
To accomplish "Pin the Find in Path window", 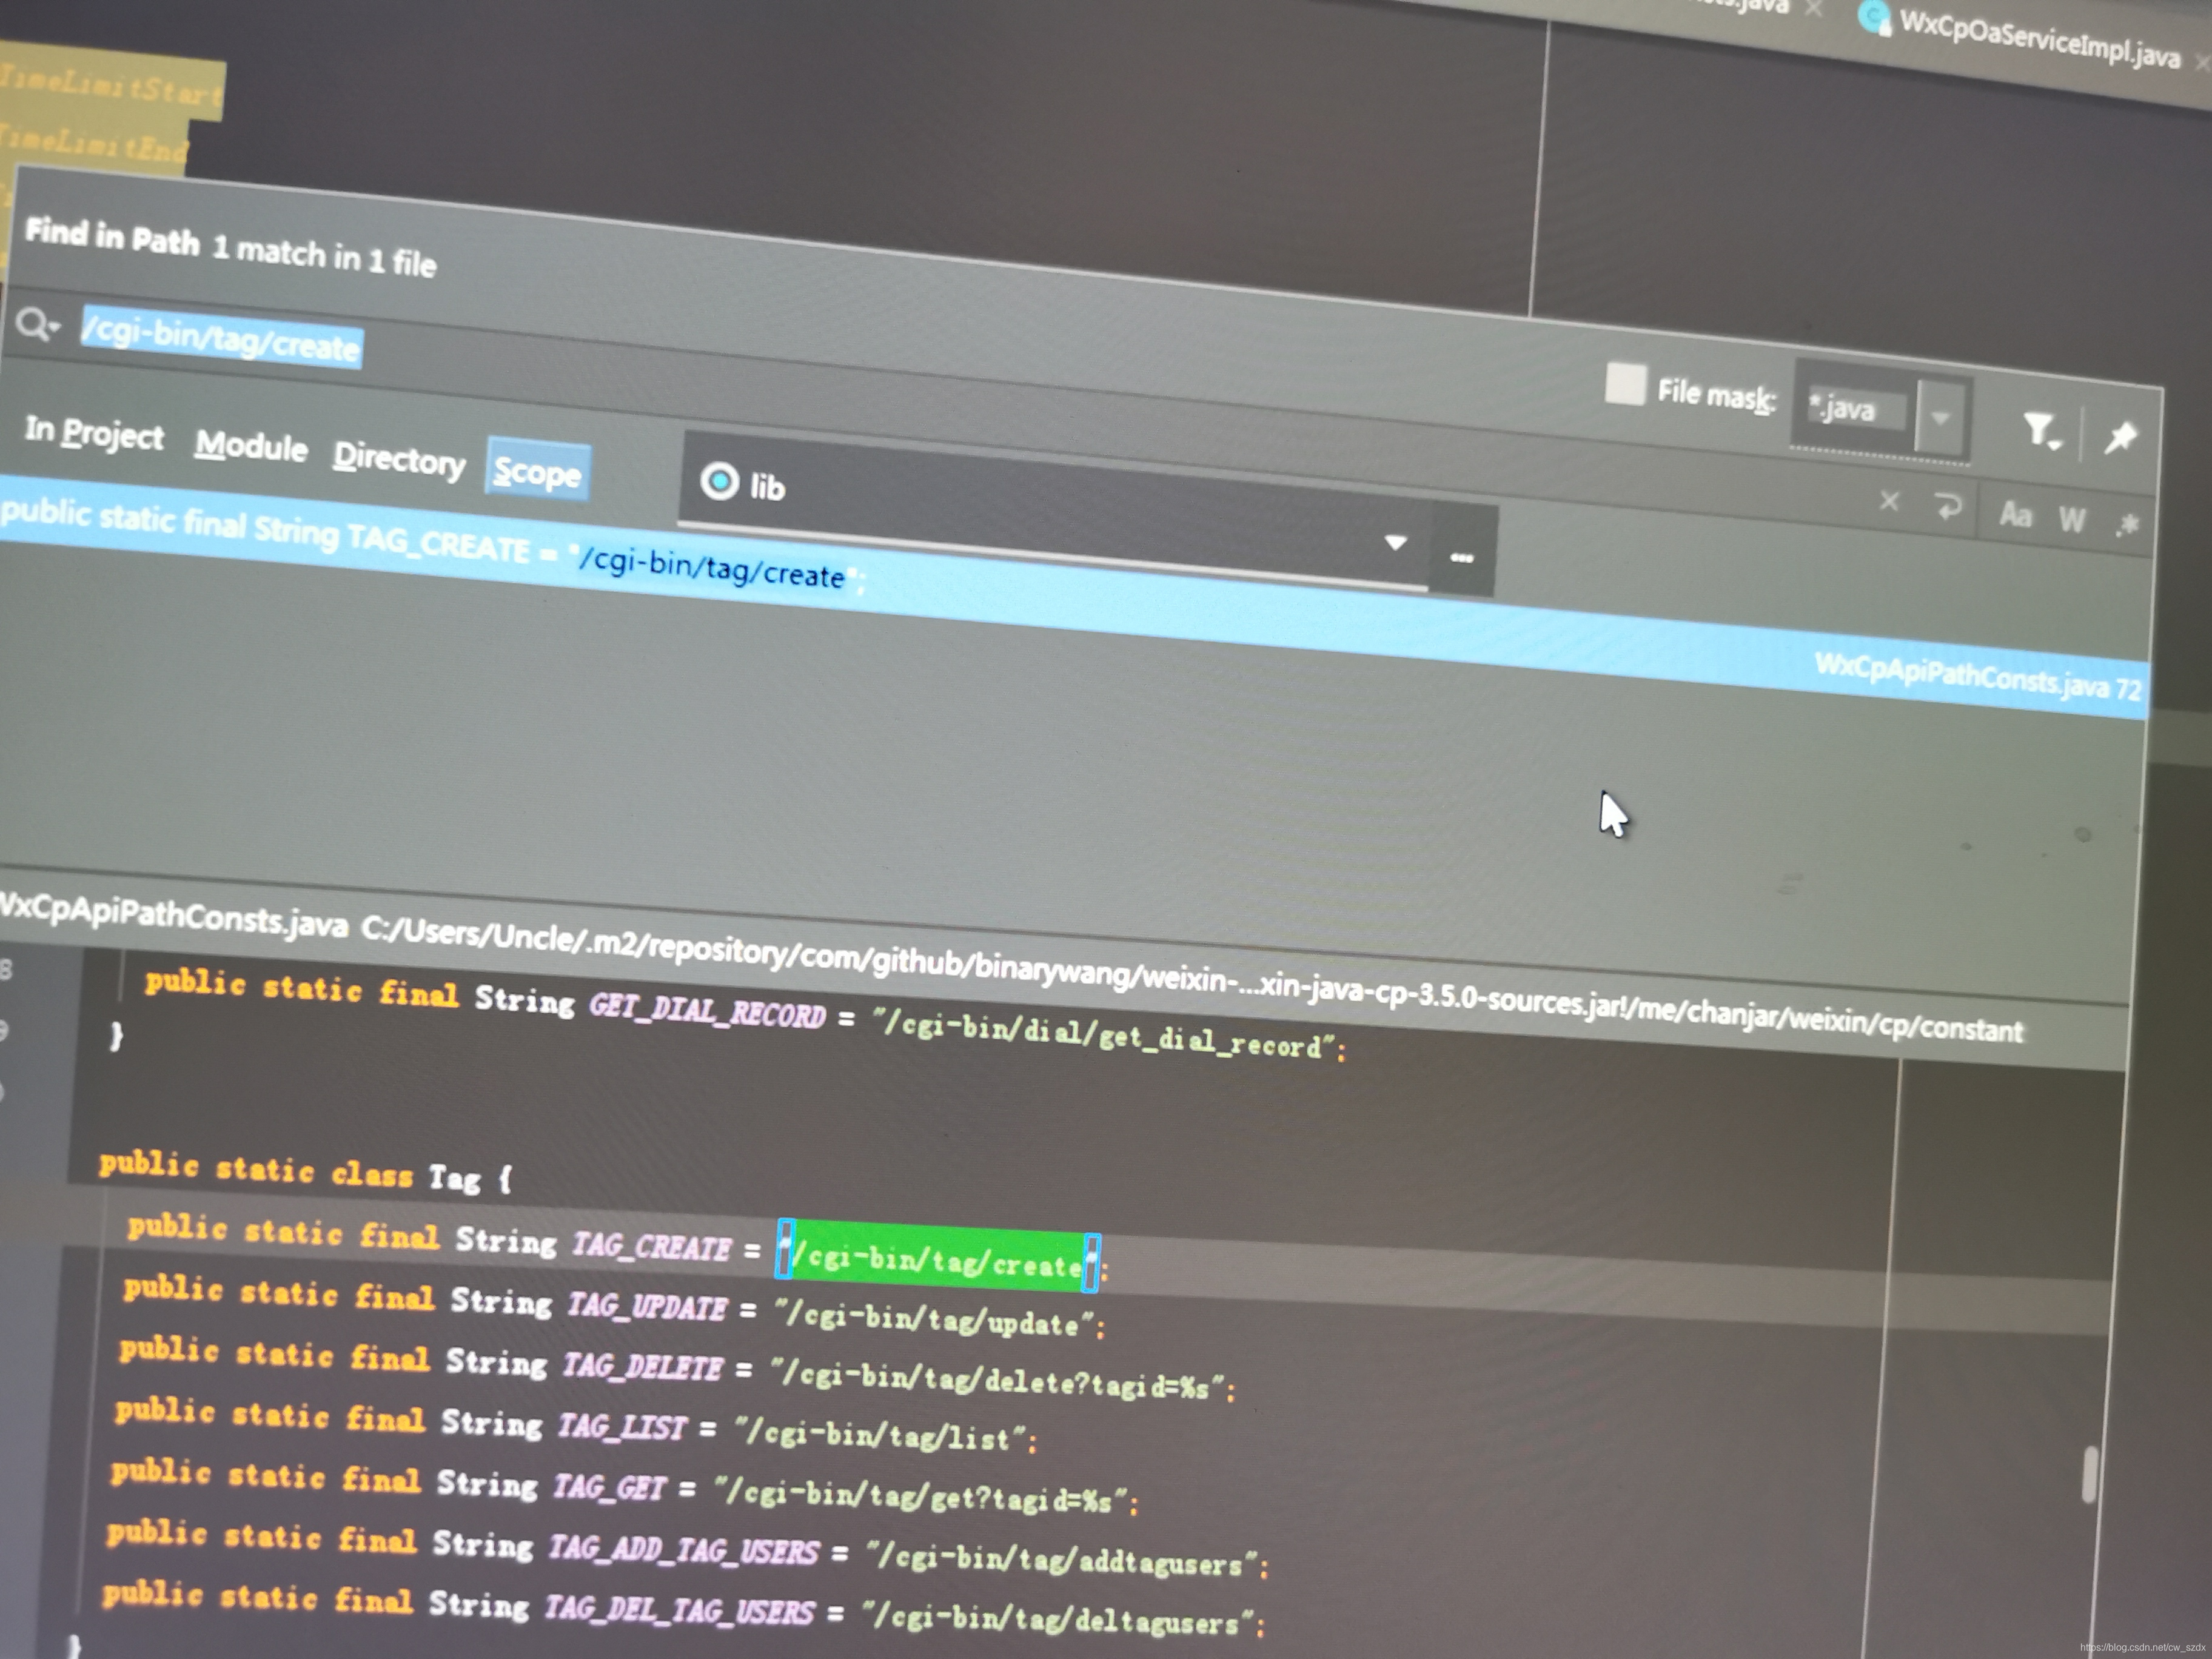I will click(x=2120, y=437).
